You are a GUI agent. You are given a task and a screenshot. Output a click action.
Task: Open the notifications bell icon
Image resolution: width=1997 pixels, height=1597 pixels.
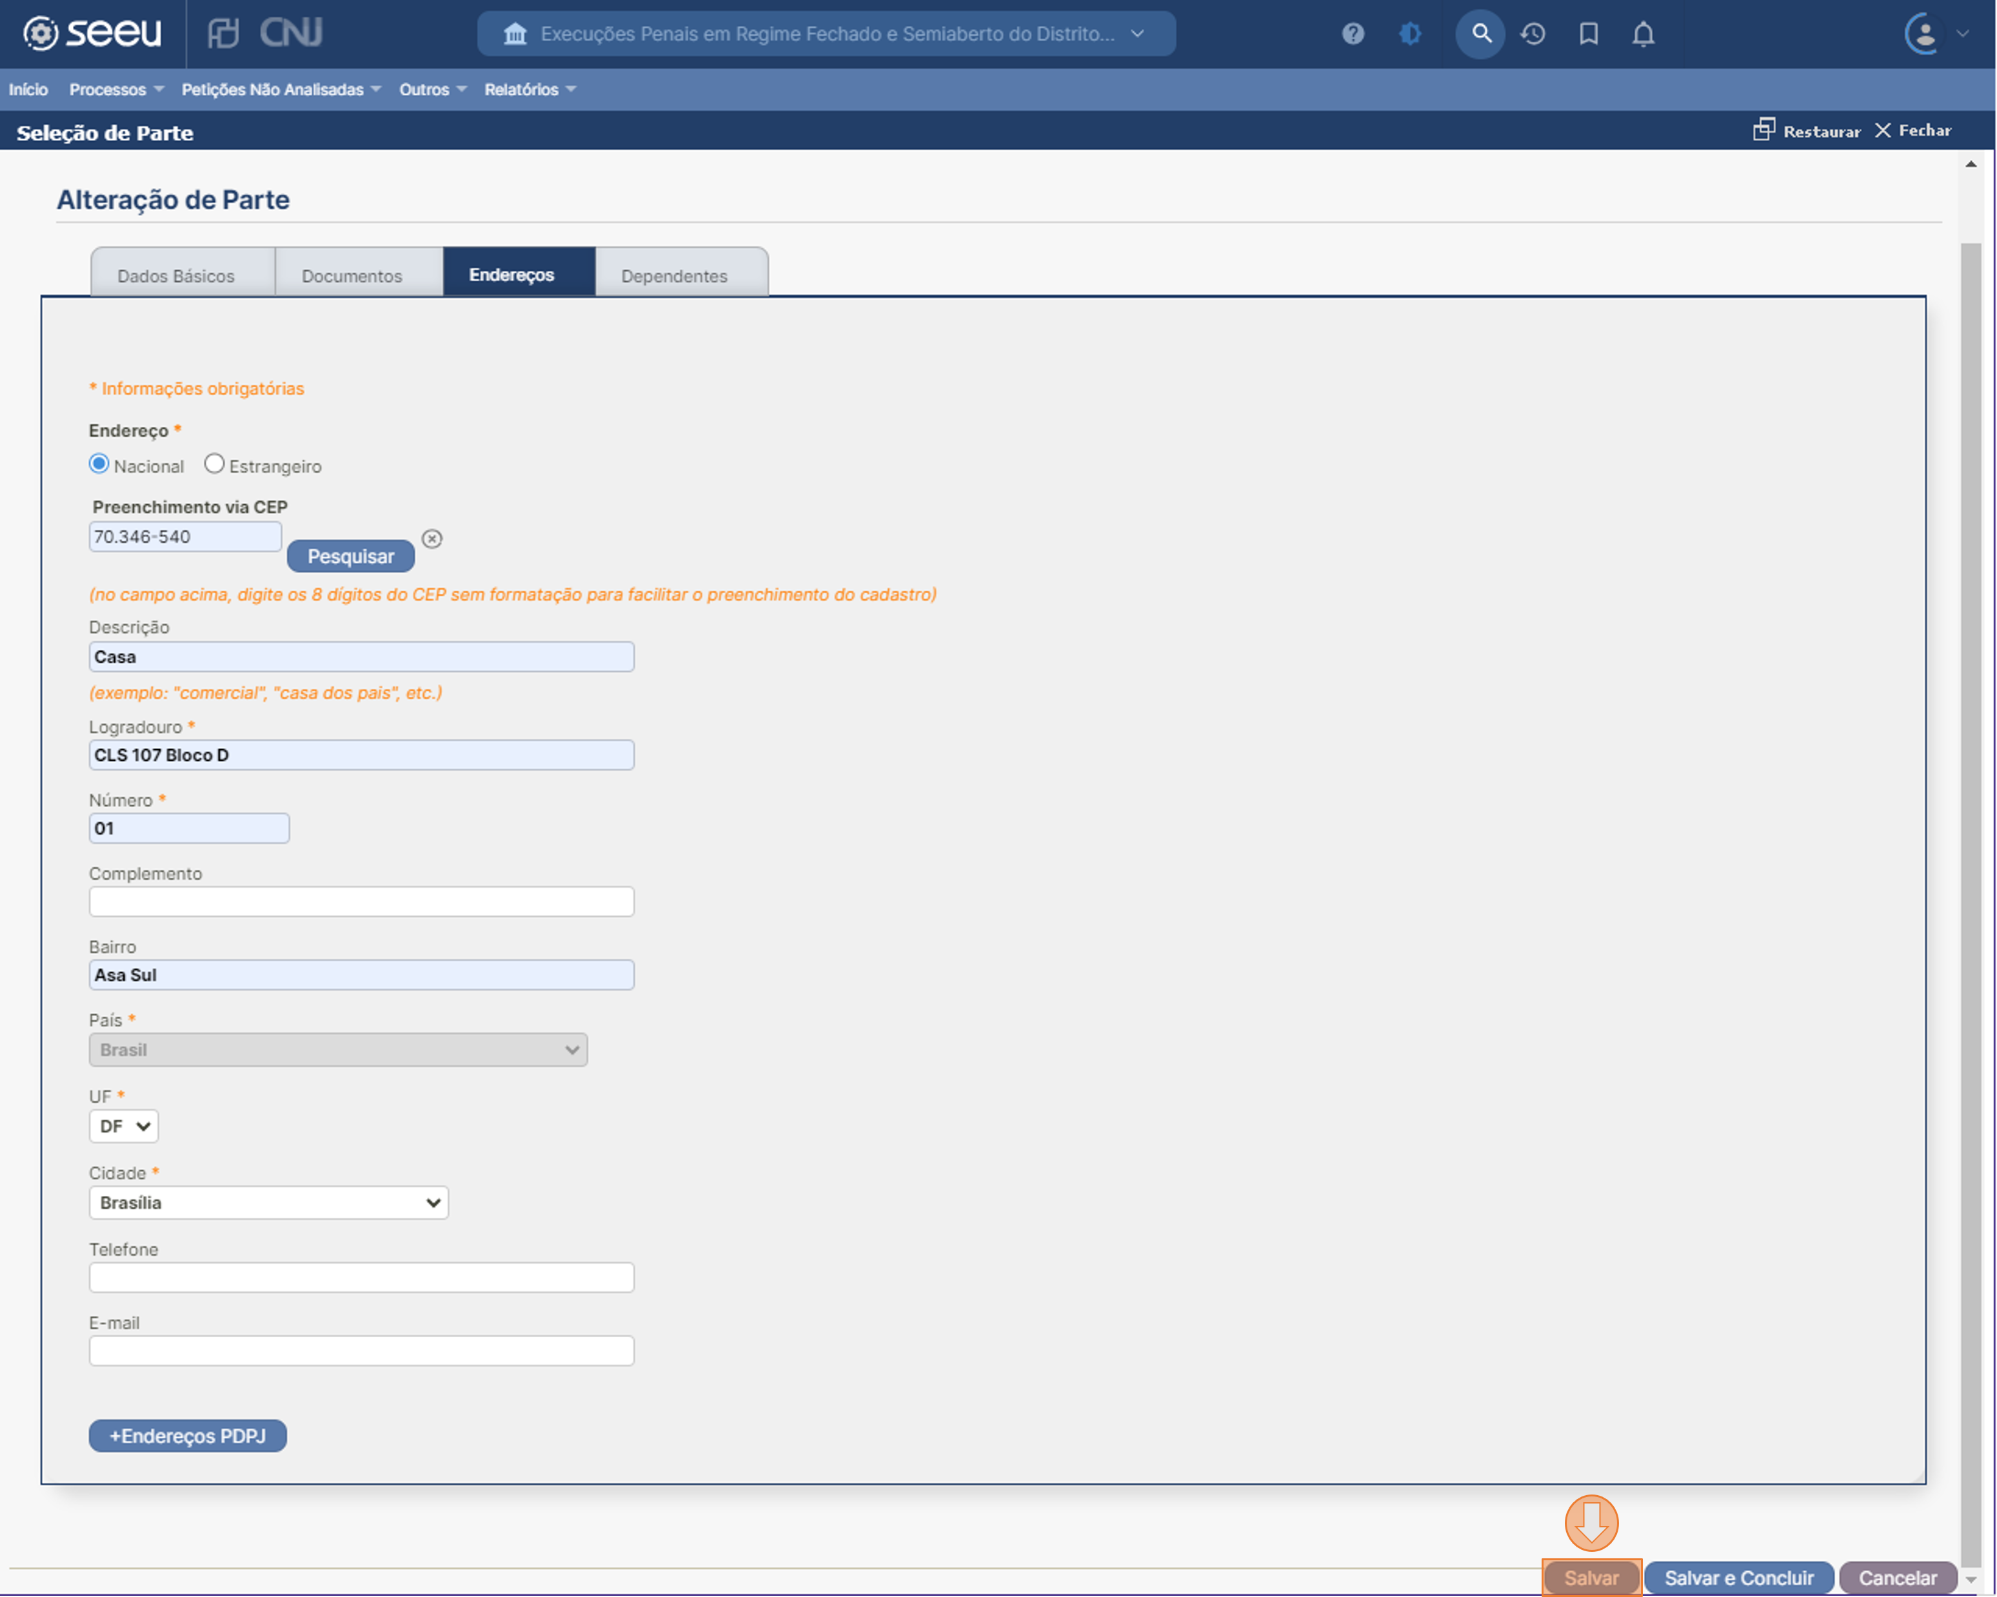pos(1643,34)
